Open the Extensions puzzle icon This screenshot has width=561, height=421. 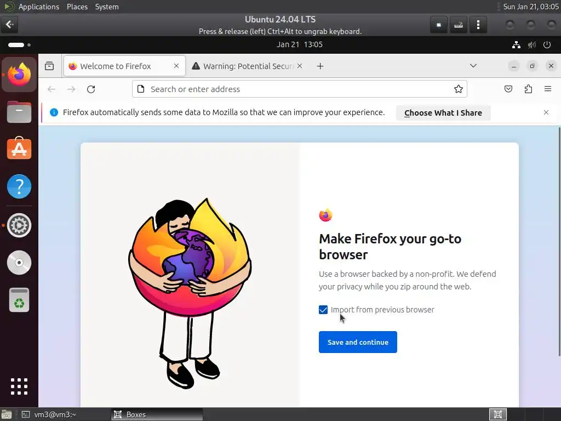click(528, 89)
